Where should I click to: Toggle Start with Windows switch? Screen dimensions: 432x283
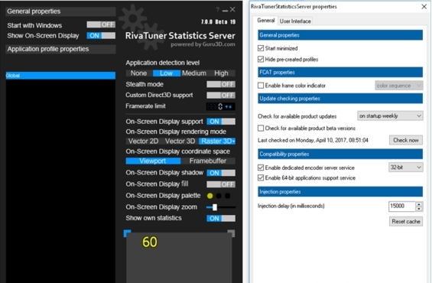tap(101, 24)
